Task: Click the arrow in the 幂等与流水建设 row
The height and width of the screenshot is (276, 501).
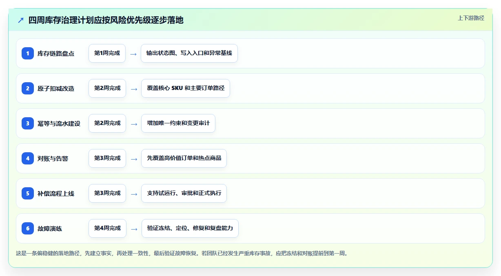Action: click(134, 124)
